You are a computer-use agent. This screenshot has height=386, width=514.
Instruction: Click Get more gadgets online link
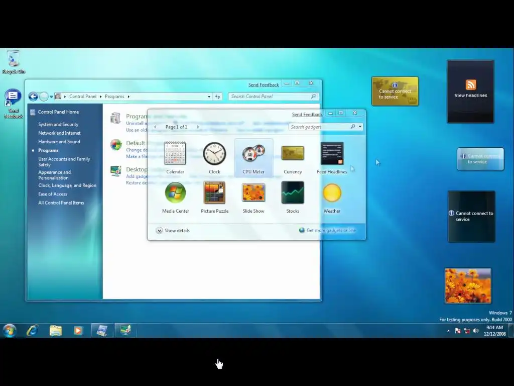[x=331, y=230]
